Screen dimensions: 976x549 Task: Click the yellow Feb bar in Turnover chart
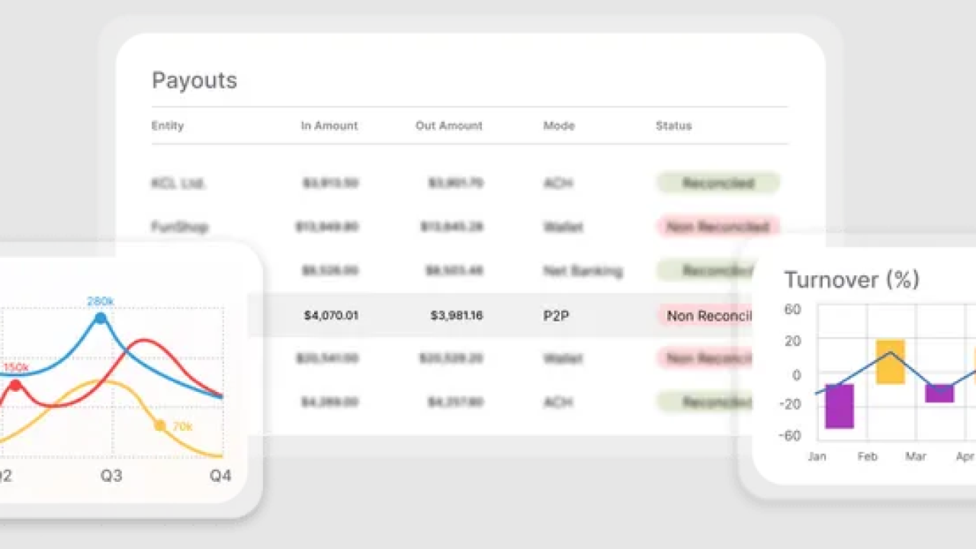890,361
